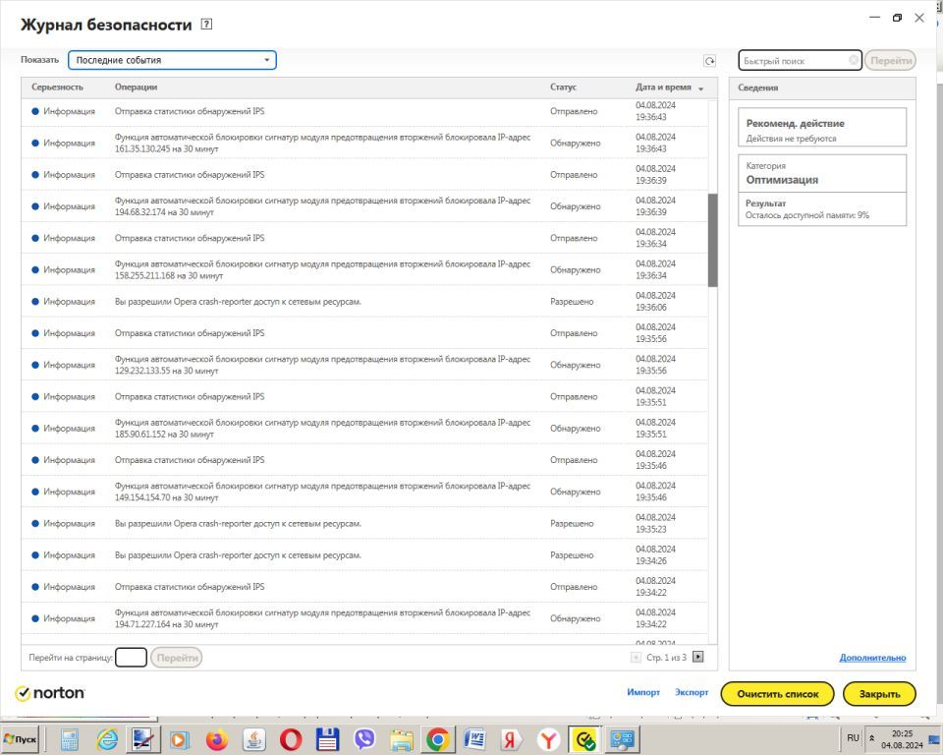Image resolution: width=943 pixels, height=755 pixels.
Task: Open Microsoft Word from taskbar
Action: tap(475, 739)
